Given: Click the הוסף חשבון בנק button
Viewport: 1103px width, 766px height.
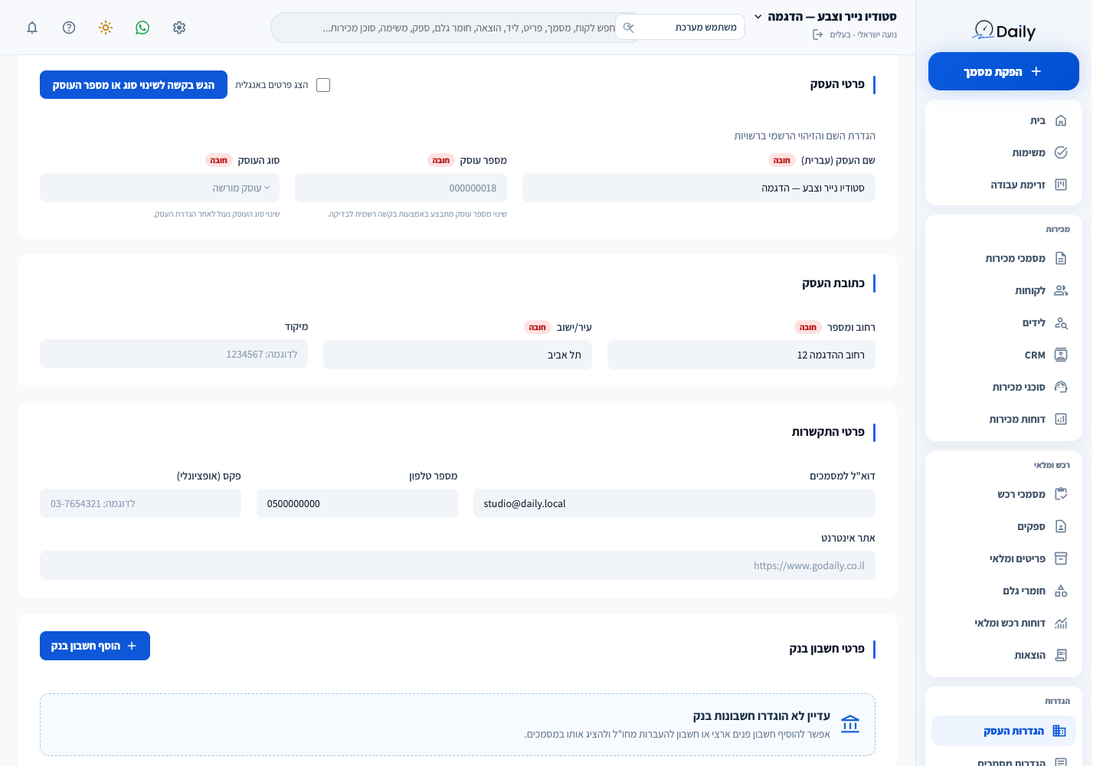Looking at the screenshot, I should click(x=95, y=646).
